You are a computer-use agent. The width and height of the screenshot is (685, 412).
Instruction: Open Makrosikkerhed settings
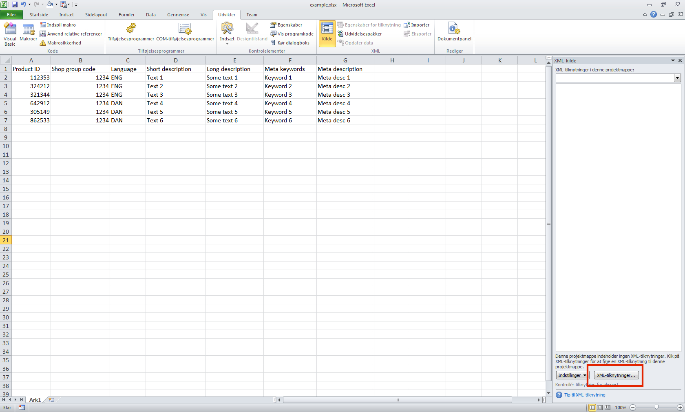pyautogui.click(x=64, y=43)
